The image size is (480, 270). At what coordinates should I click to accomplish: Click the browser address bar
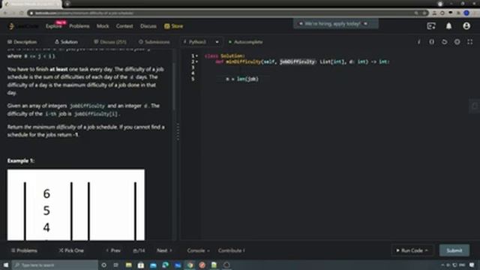tap(228, 13)
